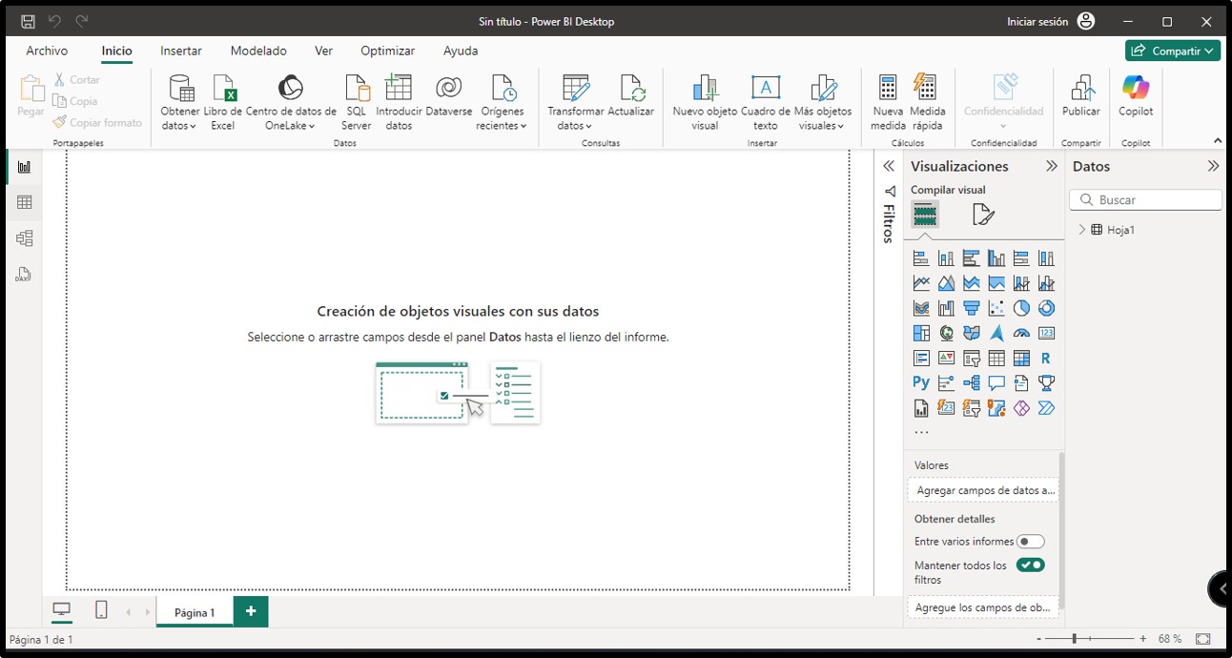
Task: Click the Buscar field in Datos
Action: tap(1145, 200)
